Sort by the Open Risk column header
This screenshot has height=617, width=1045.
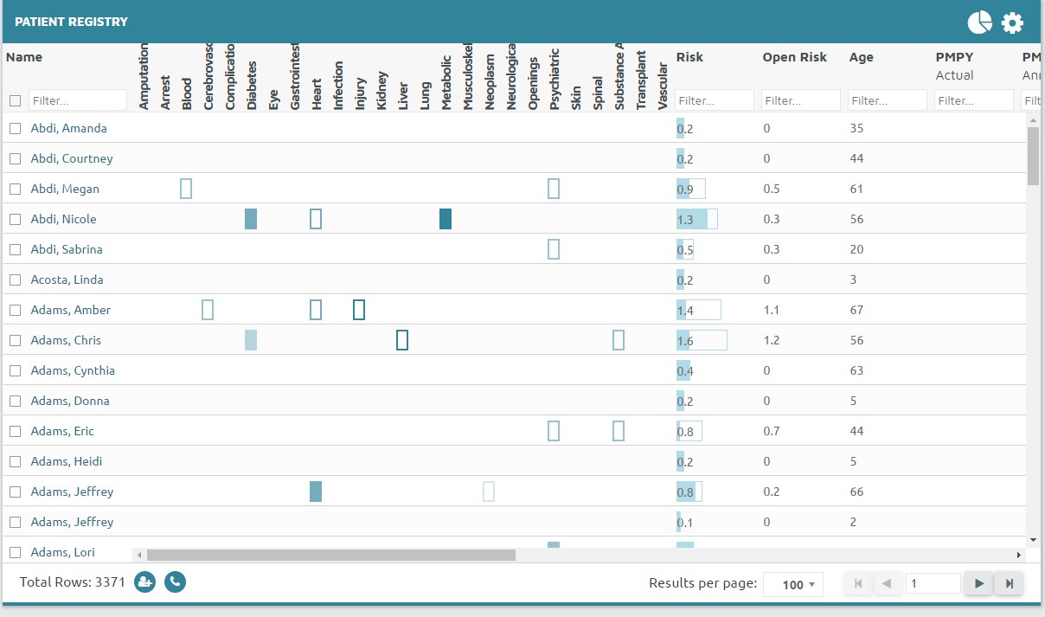click(794, 57)
